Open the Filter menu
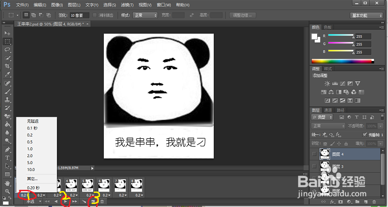 127,5
